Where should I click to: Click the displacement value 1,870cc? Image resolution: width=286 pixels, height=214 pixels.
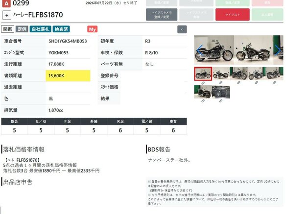tap(56, 110)
